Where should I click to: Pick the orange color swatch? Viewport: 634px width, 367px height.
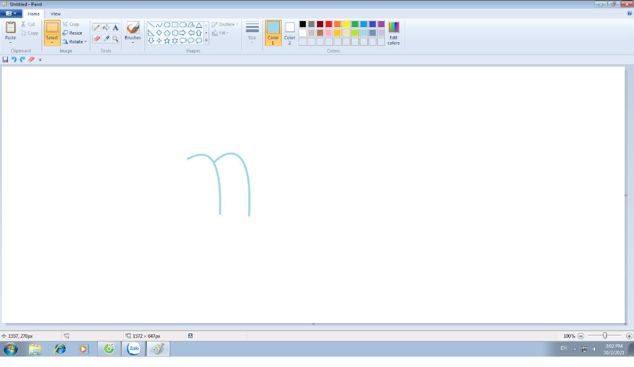[x=337, y=24]
